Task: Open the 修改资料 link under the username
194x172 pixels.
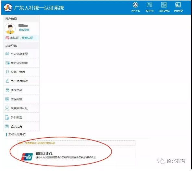Action: (x=24, y=30)
